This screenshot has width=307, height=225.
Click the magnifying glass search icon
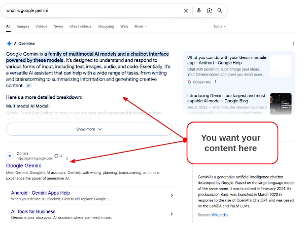[220, 10]
